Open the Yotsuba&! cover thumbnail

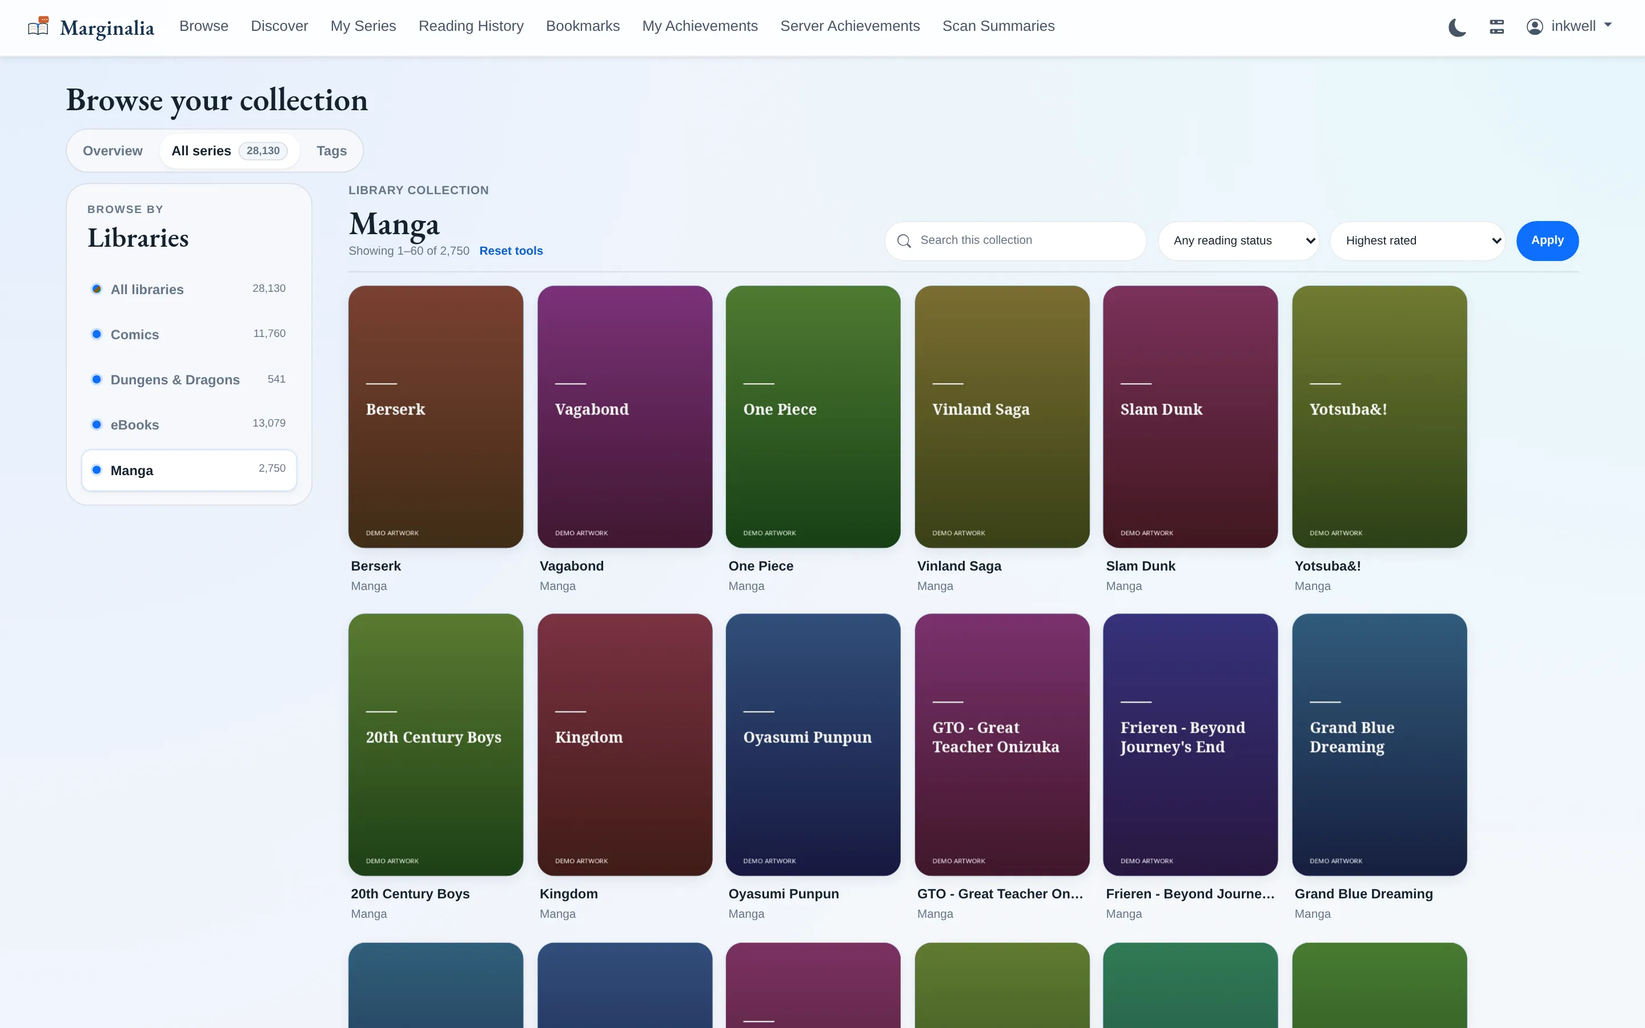1379,416
